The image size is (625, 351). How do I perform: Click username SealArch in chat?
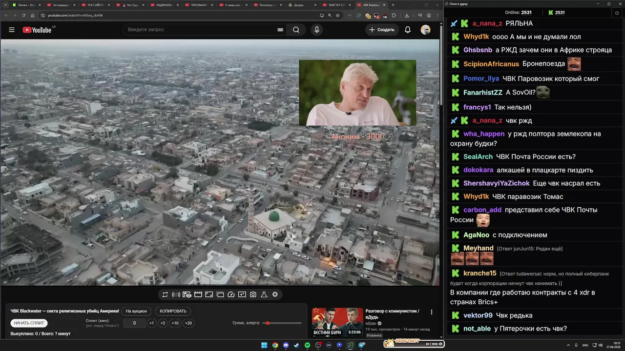tap(478, 156)
